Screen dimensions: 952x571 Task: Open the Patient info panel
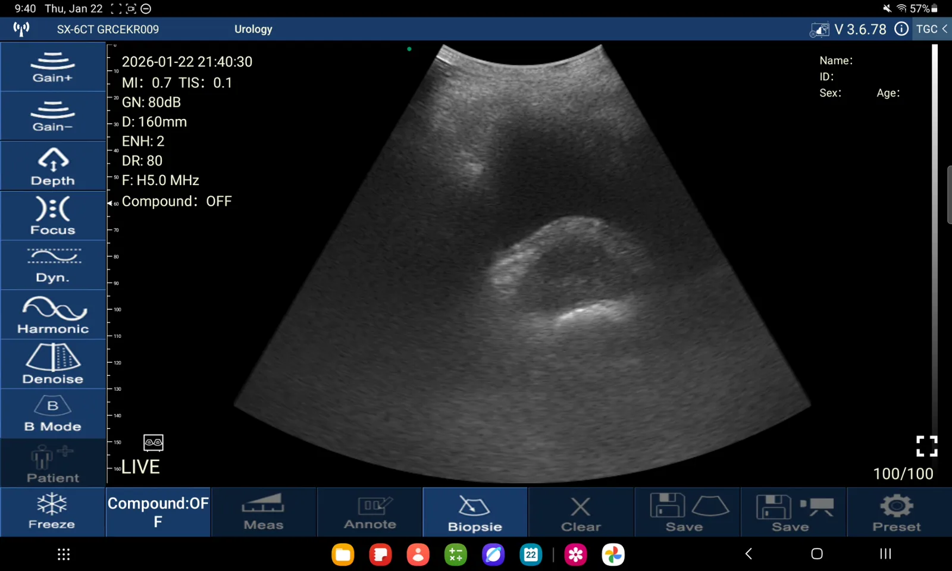click(x=53, y=463)
